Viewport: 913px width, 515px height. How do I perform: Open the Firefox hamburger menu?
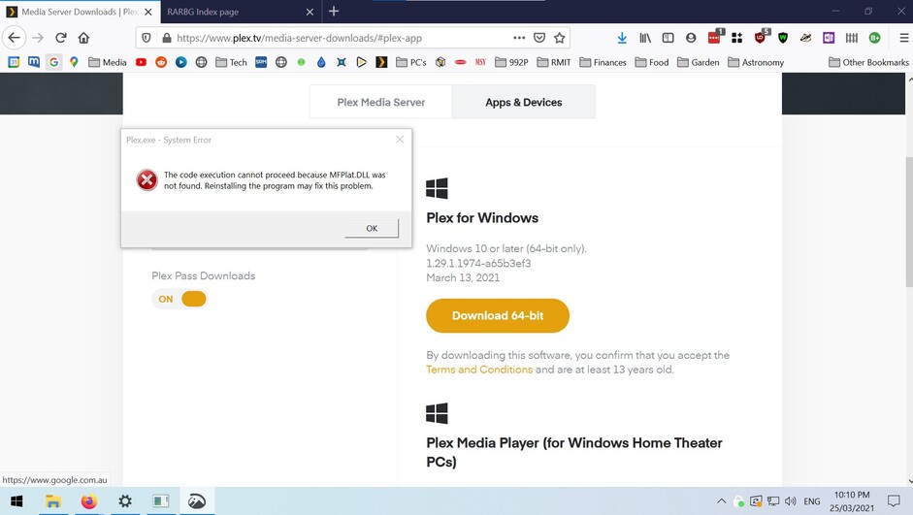coord(903,38)
